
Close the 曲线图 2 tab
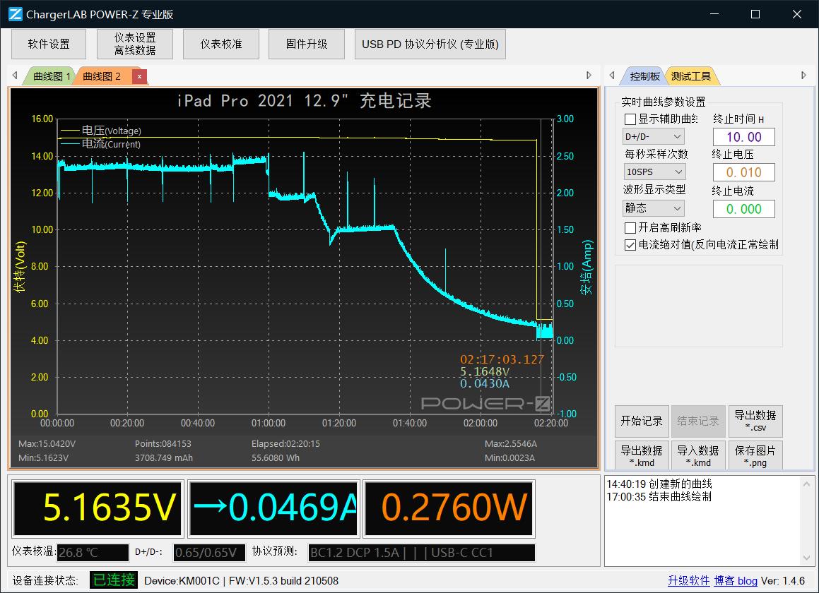[x=139, y=76]
